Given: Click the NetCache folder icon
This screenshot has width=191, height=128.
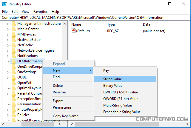Looking at the screenshot, I should tap(13, 45).
